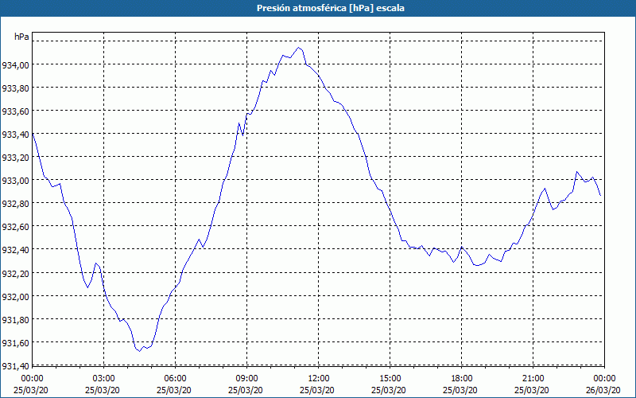Select the 933,60 y-axis label
Screen dimensions: 636x398
pos(15,111)
